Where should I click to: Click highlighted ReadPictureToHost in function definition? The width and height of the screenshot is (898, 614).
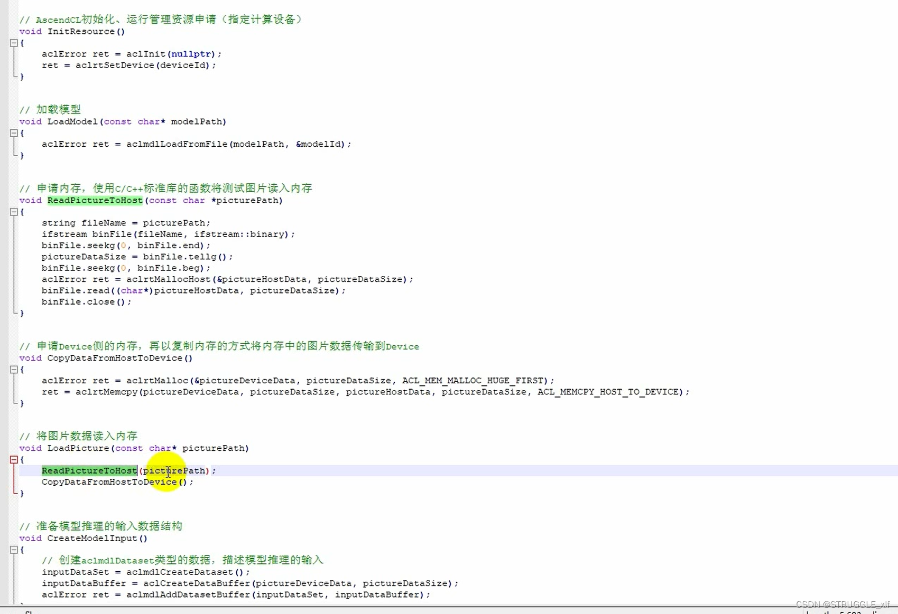click(x=95, y=201)
